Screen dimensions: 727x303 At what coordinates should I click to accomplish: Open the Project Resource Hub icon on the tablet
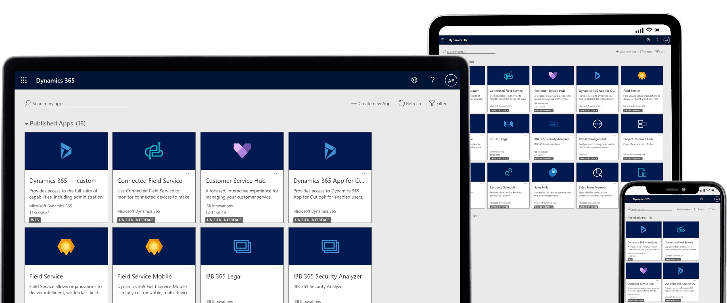click(642, 124)
